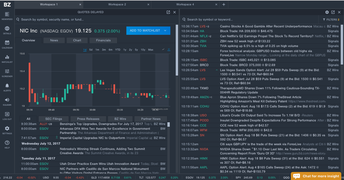This screenshot has width=344, height=180.
Task: Select the 10y chart range
Action: pos(143,50)
